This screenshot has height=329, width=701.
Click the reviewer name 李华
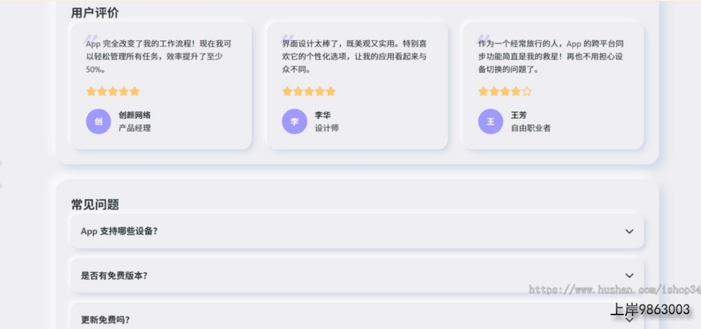point(322,115)
